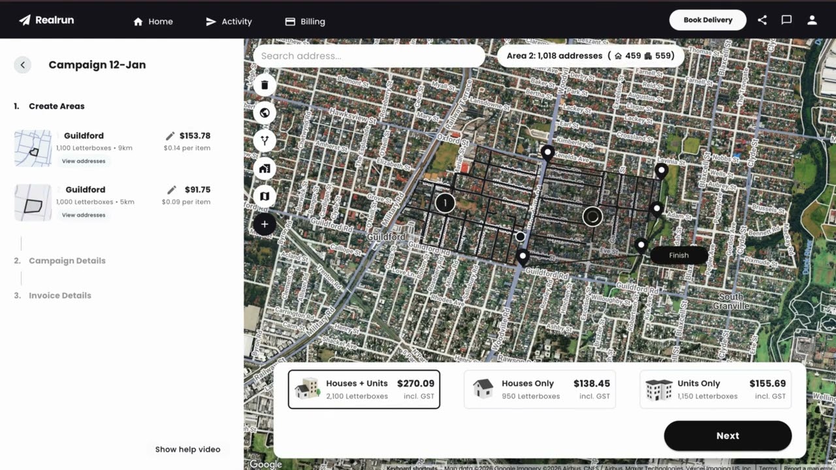Click the map pin near Kimberley St
The image size is (836, 470).
coord(548,153)
